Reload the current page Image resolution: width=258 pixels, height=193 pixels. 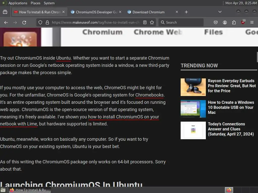tap(24, 22)
